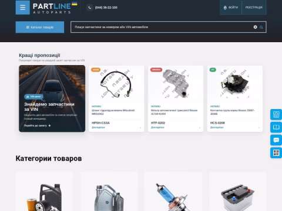The image size is (282, 211).
Task: Click the VIN-запит badge on banner
Action: (33, 97)
